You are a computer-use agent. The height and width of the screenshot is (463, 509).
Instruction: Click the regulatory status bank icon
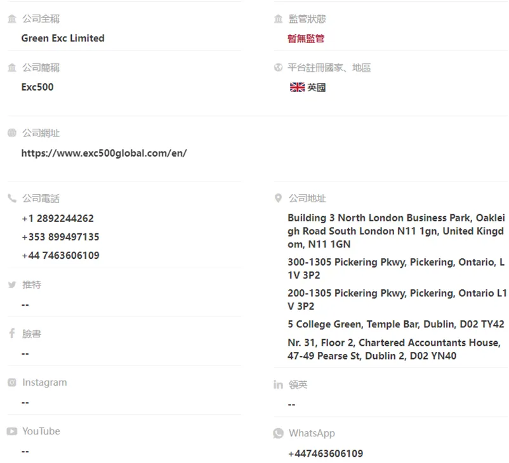(278, 19)
